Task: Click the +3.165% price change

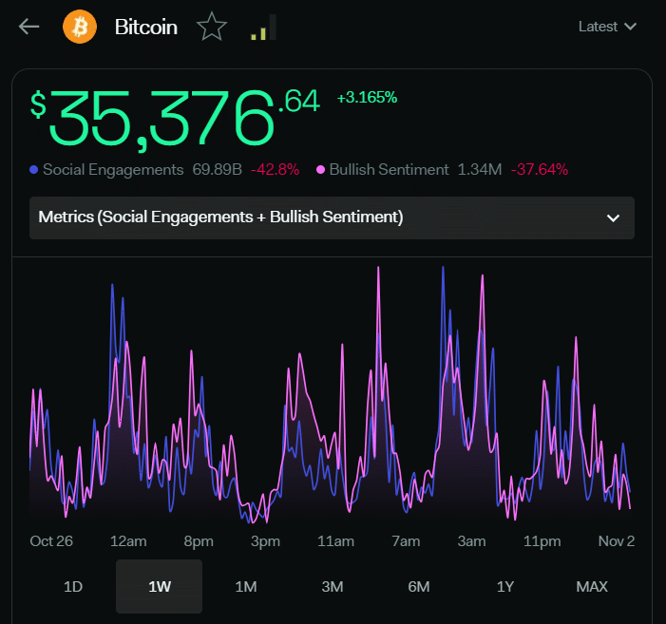Action: pos(367,98)
